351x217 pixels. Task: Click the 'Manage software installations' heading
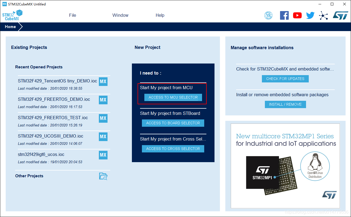tap(262, 48)
